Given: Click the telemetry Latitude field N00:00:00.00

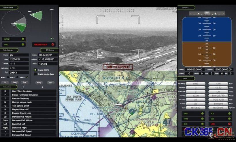Looking at the screenshot, I should coord(195,70).
